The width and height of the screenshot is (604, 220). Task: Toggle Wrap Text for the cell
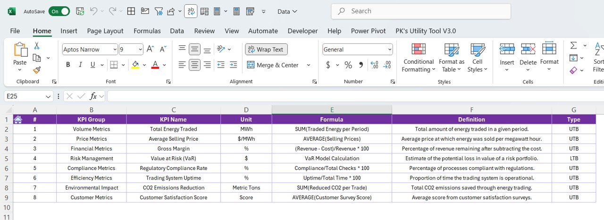(266, 49)
